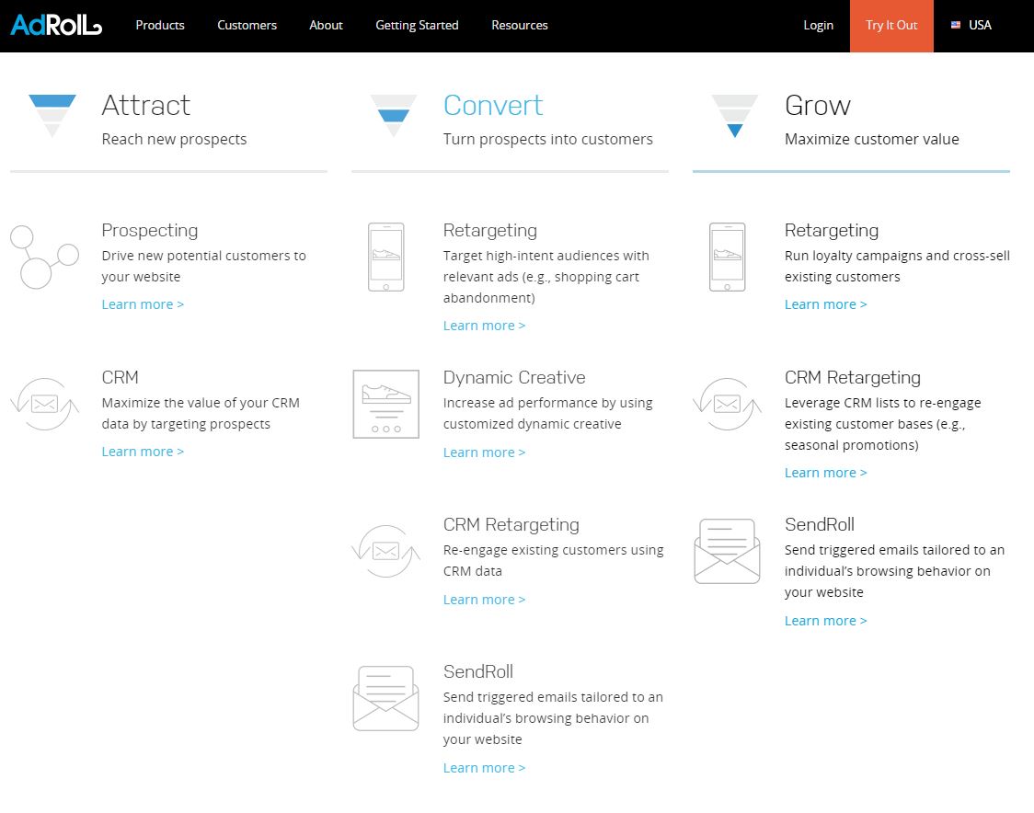Click Learn more under Dynamic Creative
Screen dimensions: 1034x813
pos(484,452)
